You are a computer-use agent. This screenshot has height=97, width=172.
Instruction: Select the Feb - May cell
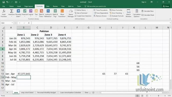(11, 77)
